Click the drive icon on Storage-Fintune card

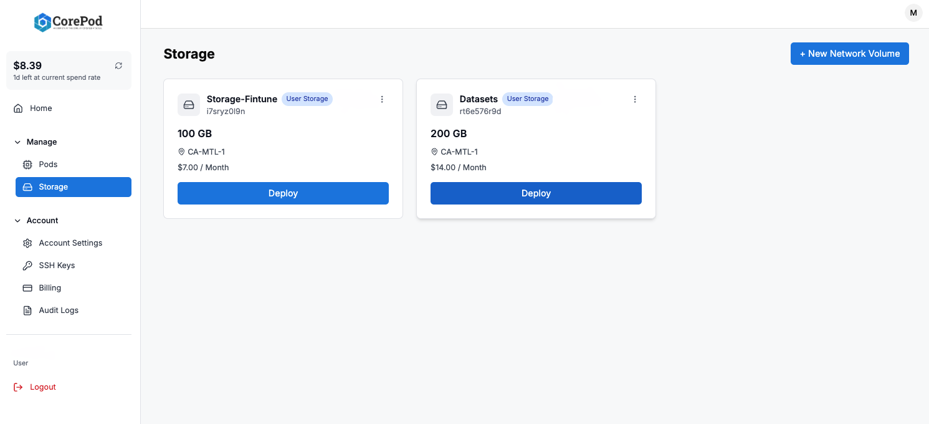tap(189, 105)
